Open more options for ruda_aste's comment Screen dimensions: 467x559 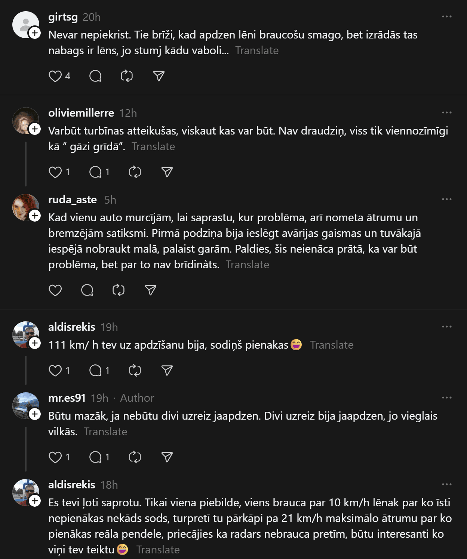click(x=446, y=199)
